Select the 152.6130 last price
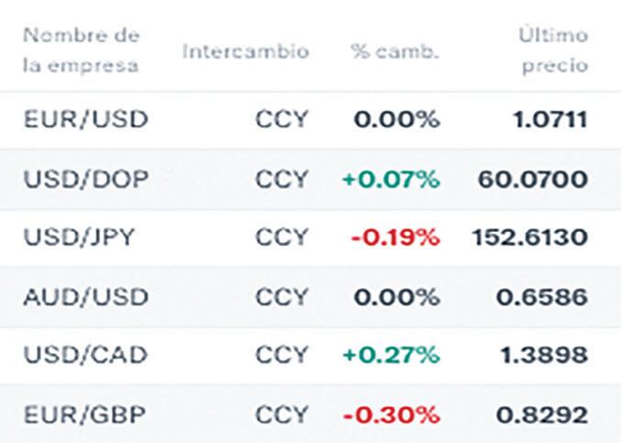Viewport: 621px width, 443px height. coord(530,238)
